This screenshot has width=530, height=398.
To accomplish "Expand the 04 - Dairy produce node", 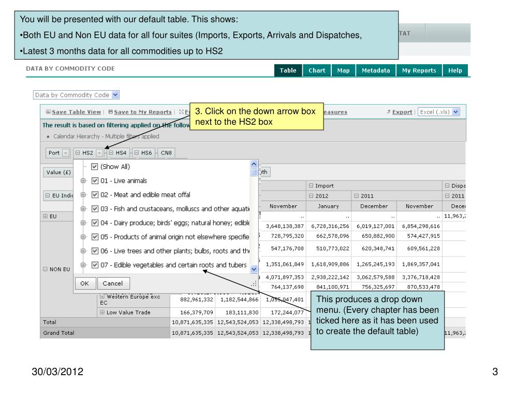I will pyautogui.click(x=83, y=223).
